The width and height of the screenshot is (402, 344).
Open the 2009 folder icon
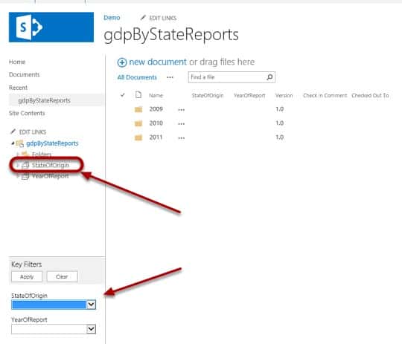click(x=138, y=109)
